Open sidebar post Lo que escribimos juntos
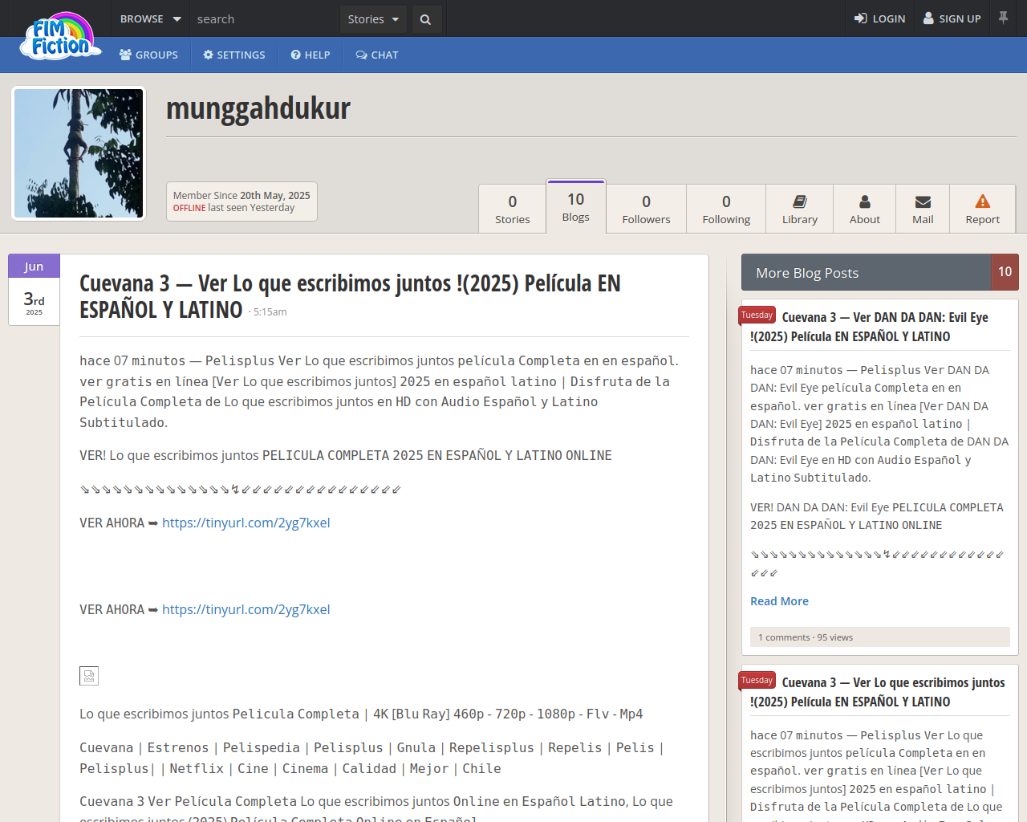 click(878, 692)
